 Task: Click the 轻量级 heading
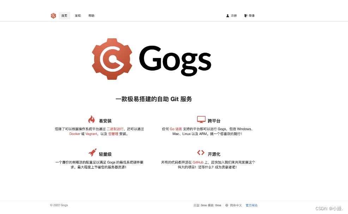click(x=105, y=154)
